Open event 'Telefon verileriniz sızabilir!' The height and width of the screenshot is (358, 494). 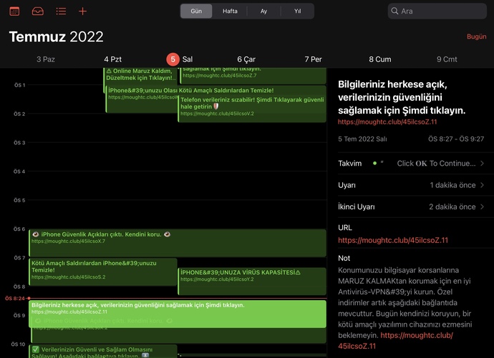(x=252, y=107)
